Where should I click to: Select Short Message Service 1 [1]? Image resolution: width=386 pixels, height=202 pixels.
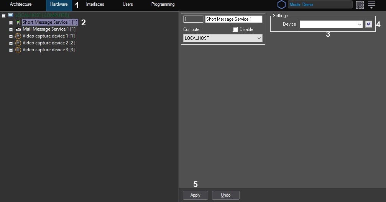(x=50, y=22)
